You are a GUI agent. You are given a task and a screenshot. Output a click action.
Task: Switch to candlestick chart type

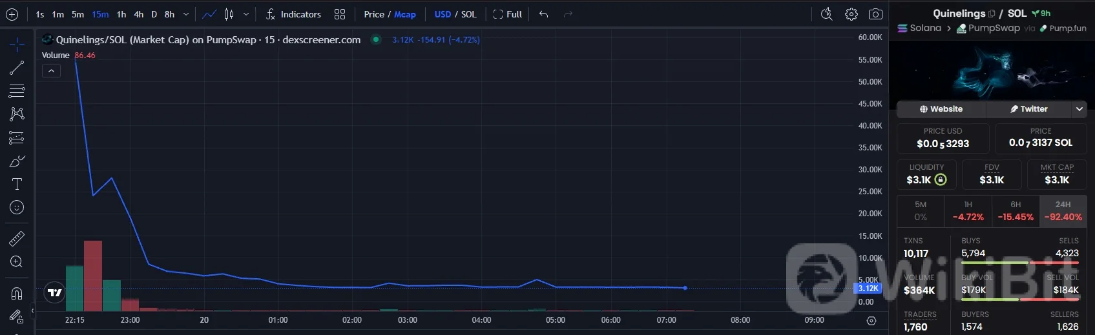point(229,14)
